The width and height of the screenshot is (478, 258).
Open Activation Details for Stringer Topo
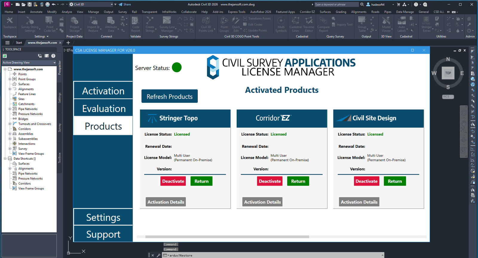[166, 202]
